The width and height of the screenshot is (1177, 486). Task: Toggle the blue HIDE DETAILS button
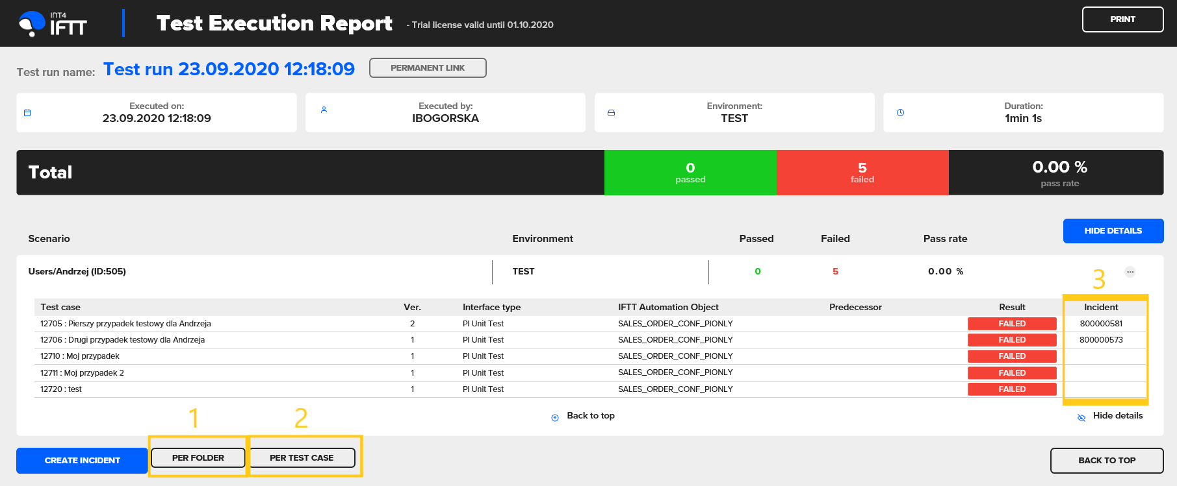pos(1113,231)
